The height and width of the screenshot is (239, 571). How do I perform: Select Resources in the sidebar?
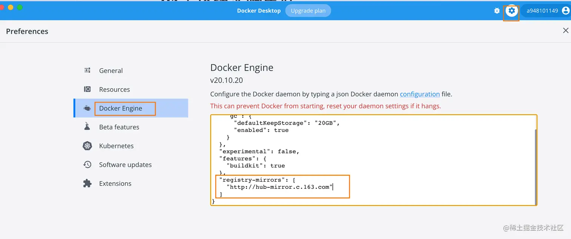(114, 89)
